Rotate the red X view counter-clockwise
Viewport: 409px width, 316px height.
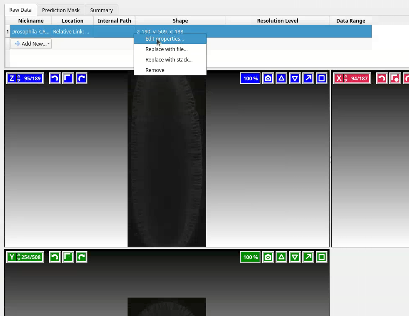[x=381, y=78]
